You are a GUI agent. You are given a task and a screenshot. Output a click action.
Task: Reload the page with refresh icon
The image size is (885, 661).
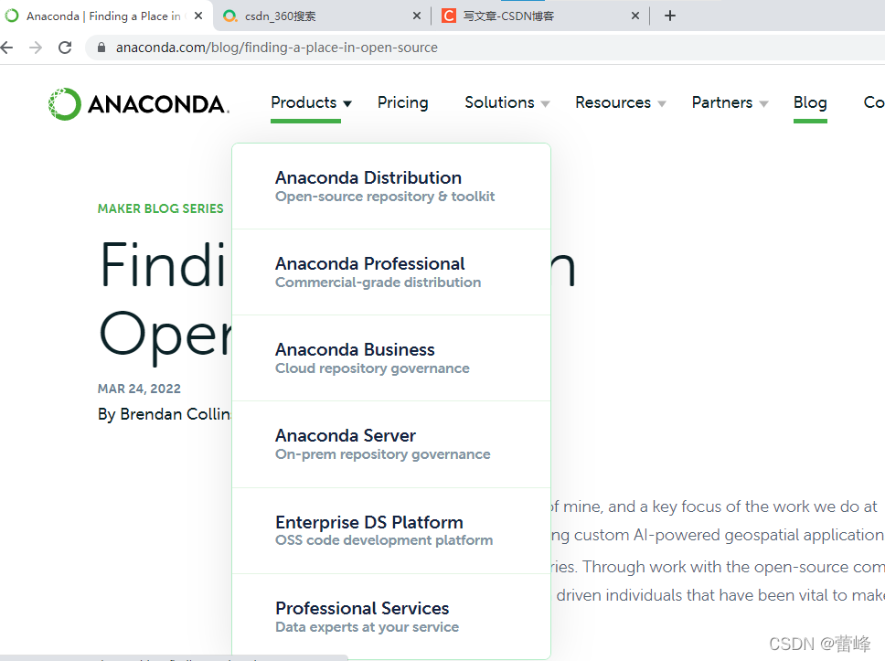tap(65, 48)
